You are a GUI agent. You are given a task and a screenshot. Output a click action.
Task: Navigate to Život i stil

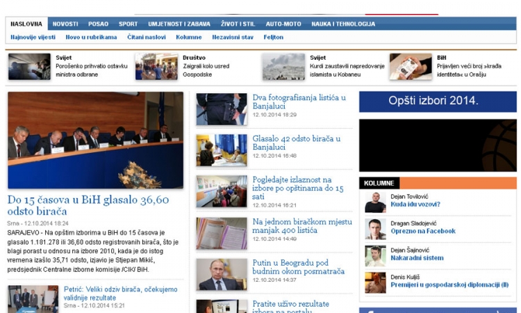pos(238,24)
